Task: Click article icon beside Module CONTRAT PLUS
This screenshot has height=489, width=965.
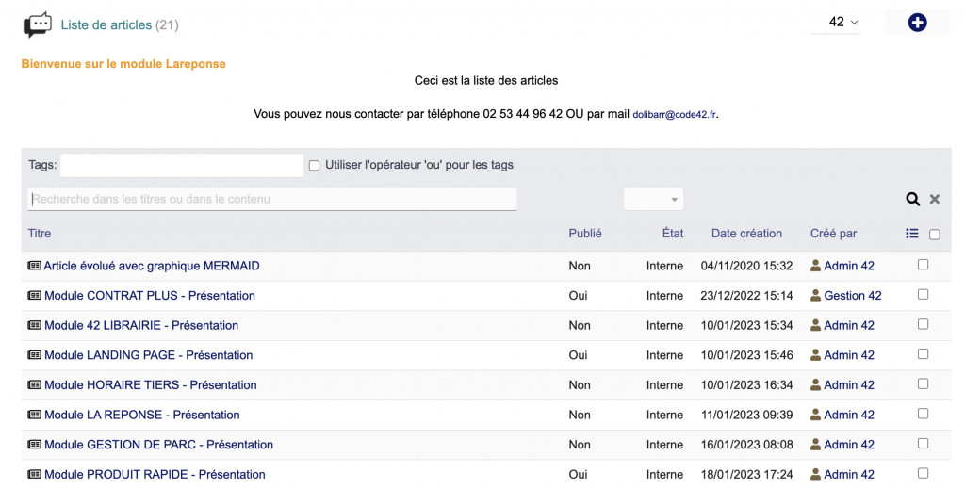Action: 35,296
